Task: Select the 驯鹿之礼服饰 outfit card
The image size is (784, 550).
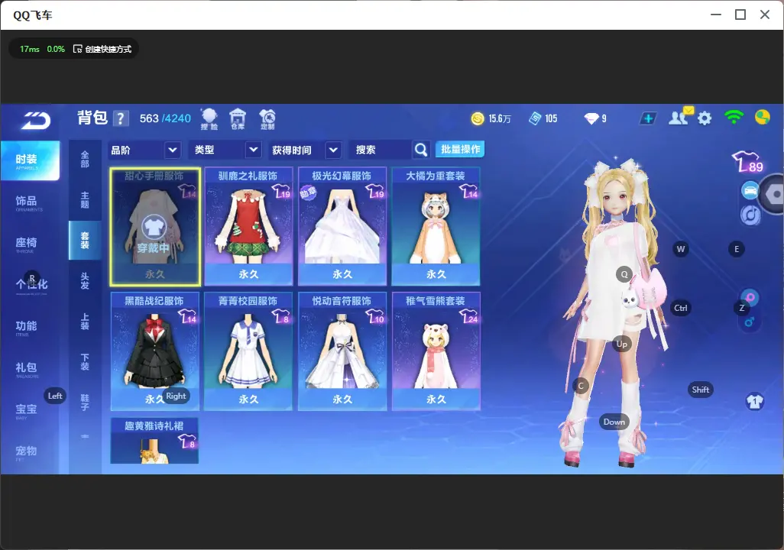Action: click(248, 227)
